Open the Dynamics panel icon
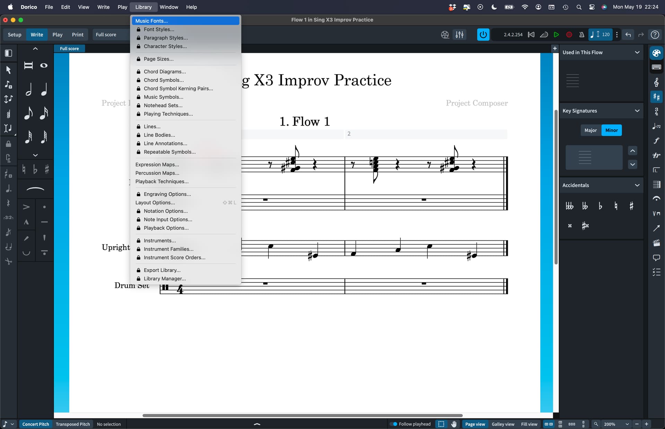Image resolution: width=665 pixels, height=429 pixels. point(656,140)
